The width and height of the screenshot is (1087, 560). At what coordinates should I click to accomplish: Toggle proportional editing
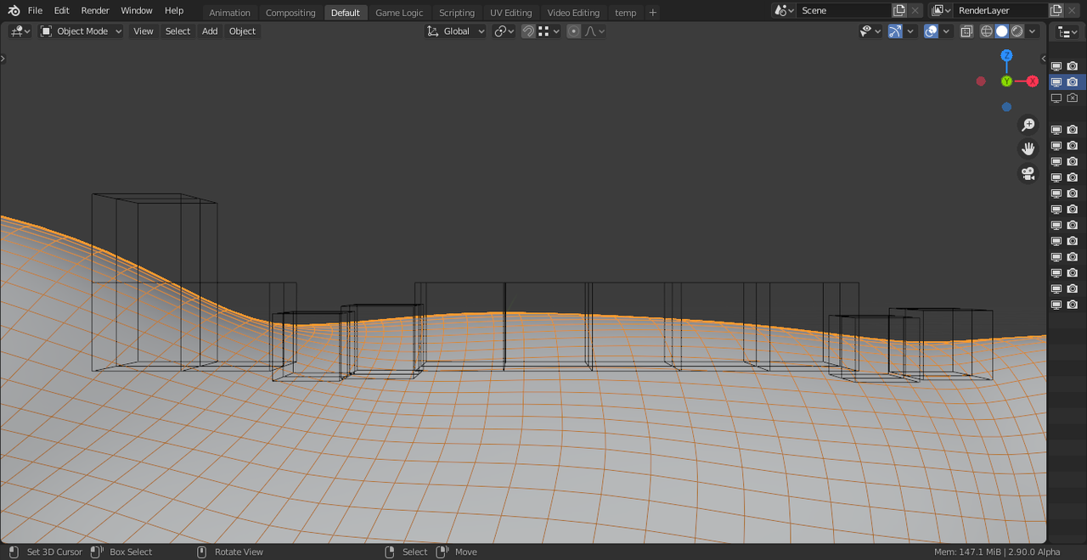574,31
